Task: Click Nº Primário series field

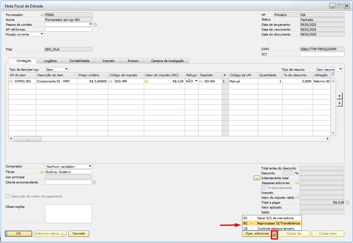Action: tap(286, 15)
